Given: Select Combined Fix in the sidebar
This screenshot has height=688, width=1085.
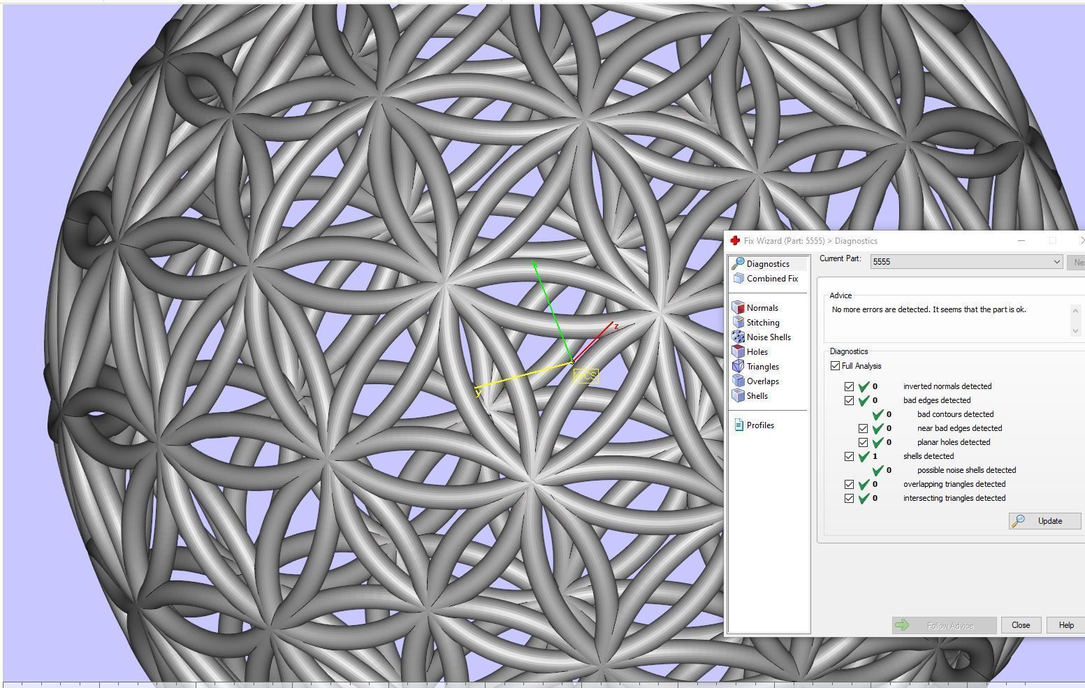Looking at the screenshot, I should (x=771, y=278).
